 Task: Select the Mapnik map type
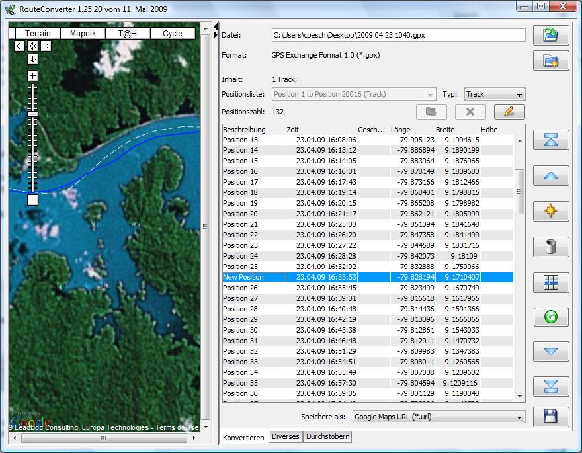pos(83,34)
